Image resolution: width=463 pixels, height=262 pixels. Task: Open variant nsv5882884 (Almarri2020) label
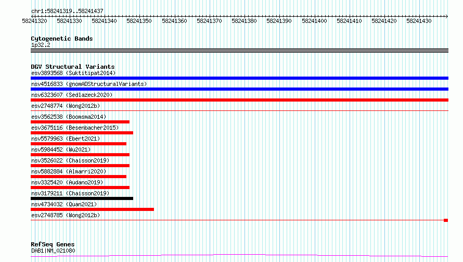click(x=69, y=171)
